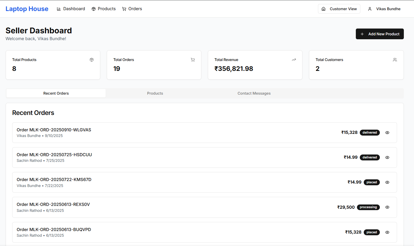View details of order MLK-ORD-20250910-WLGVAS
414x246 pixels.
(x=387, y=132)
